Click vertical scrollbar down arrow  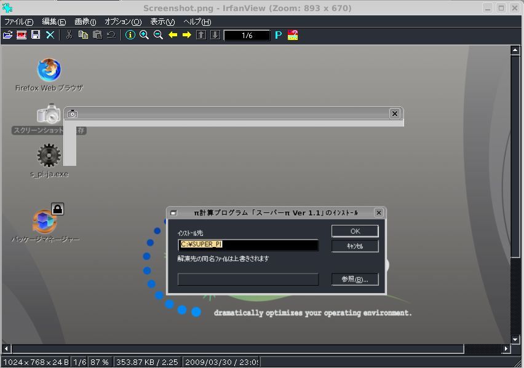515,340
